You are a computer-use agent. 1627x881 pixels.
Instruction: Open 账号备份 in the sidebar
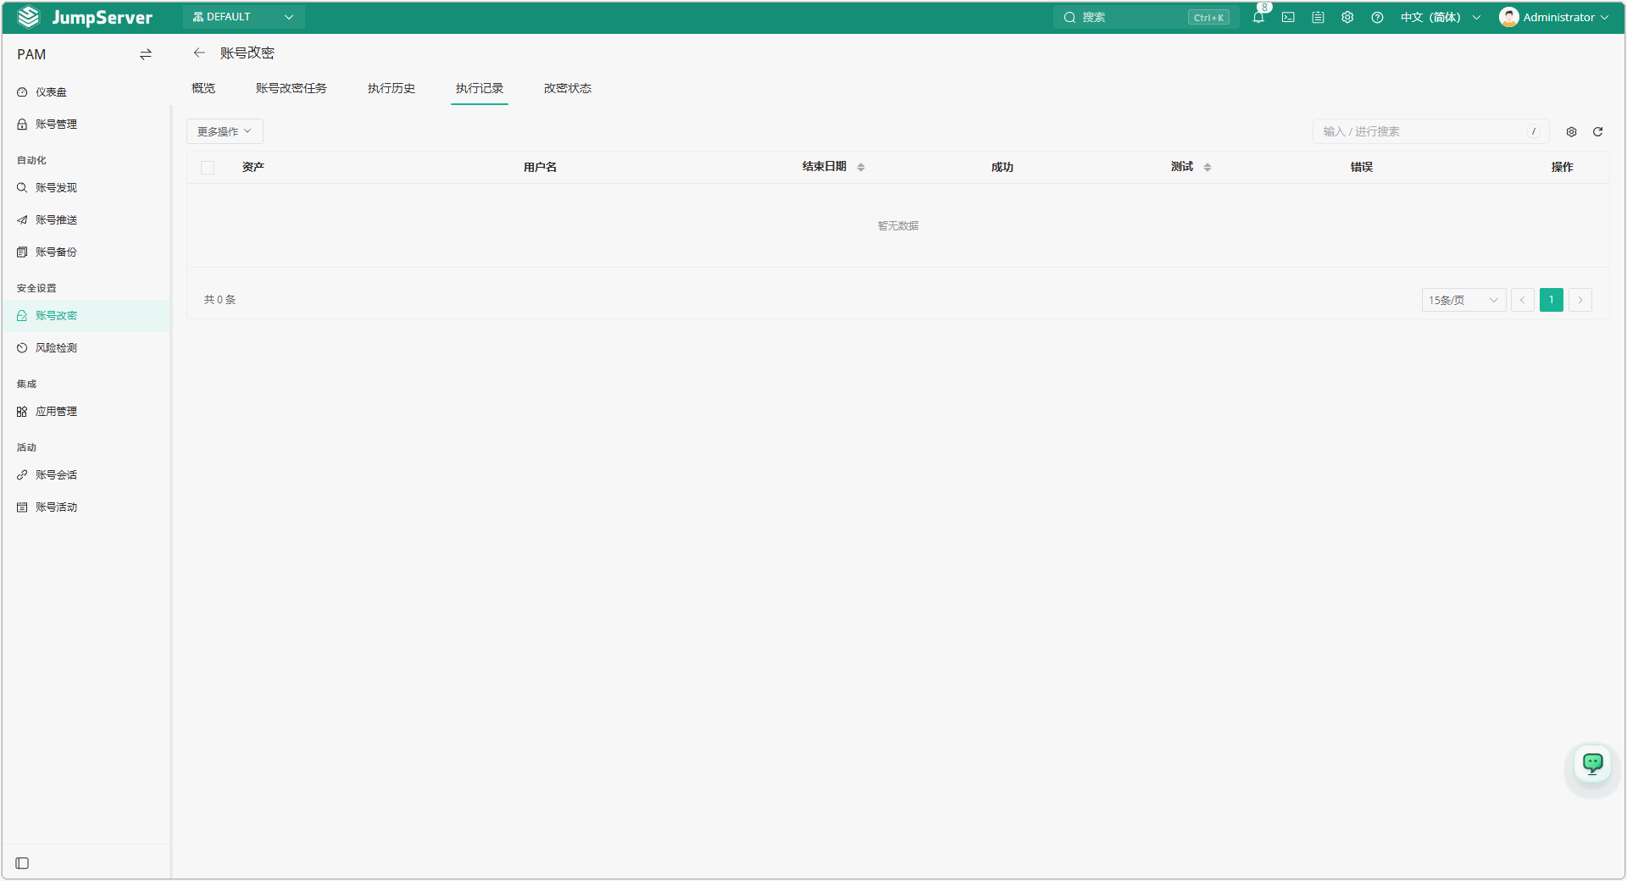(86, 252)
